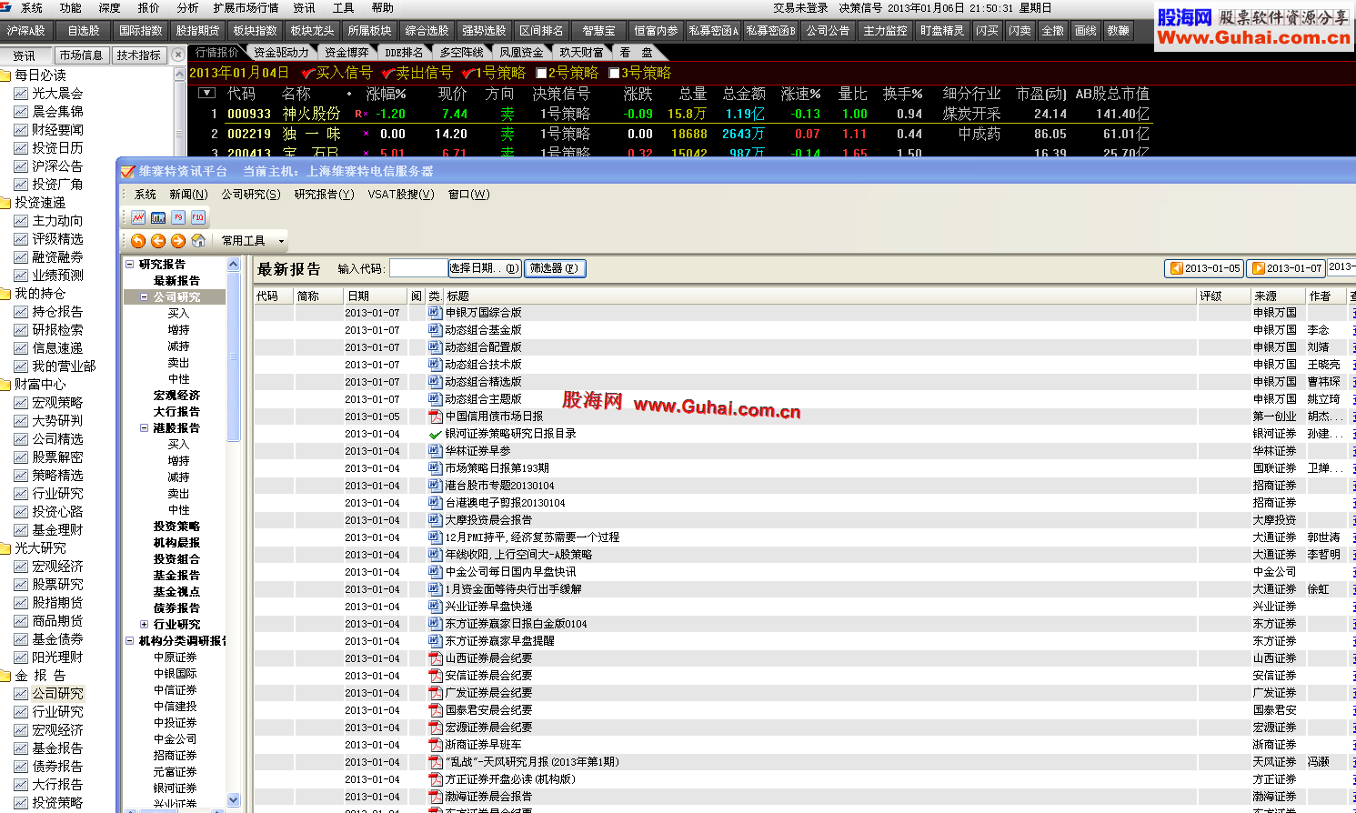Viewport: 1356px width, 813px height.
Task: Open the line chart toolbar icon
Action: pyautogui.click(x=138, y=217)
